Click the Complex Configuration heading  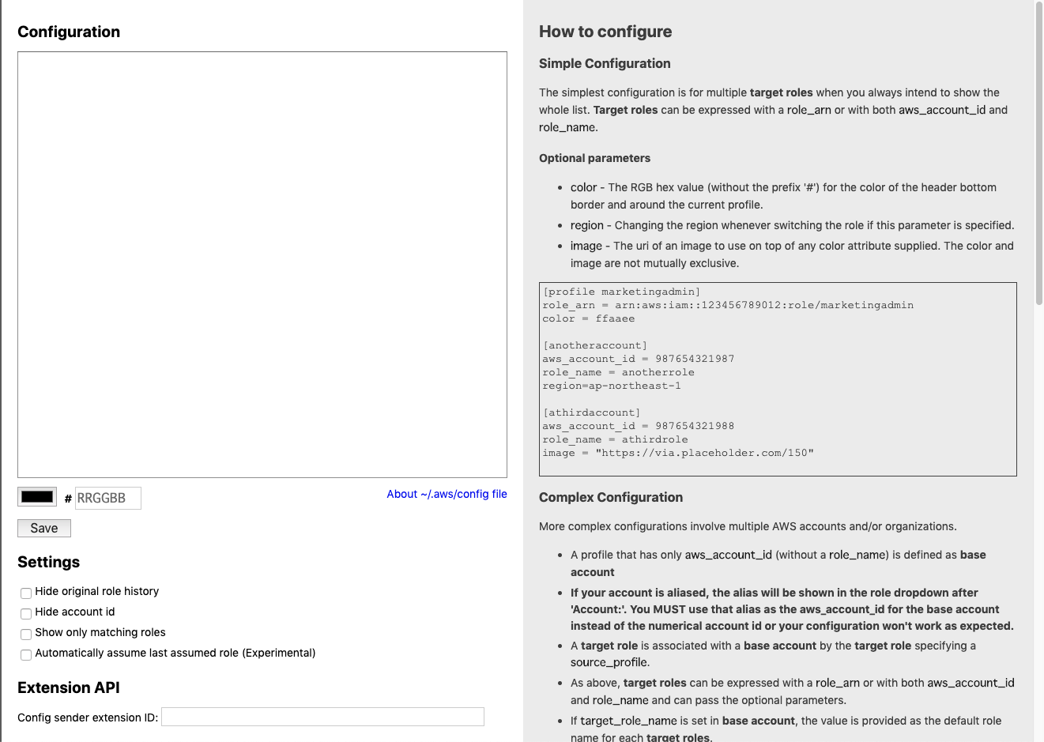point(611,497)
